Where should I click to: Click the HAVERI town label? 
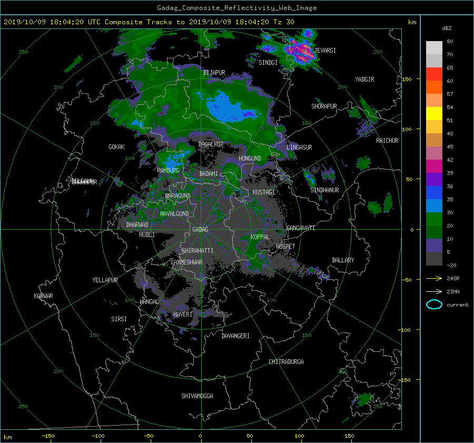[x=183, y=314]
